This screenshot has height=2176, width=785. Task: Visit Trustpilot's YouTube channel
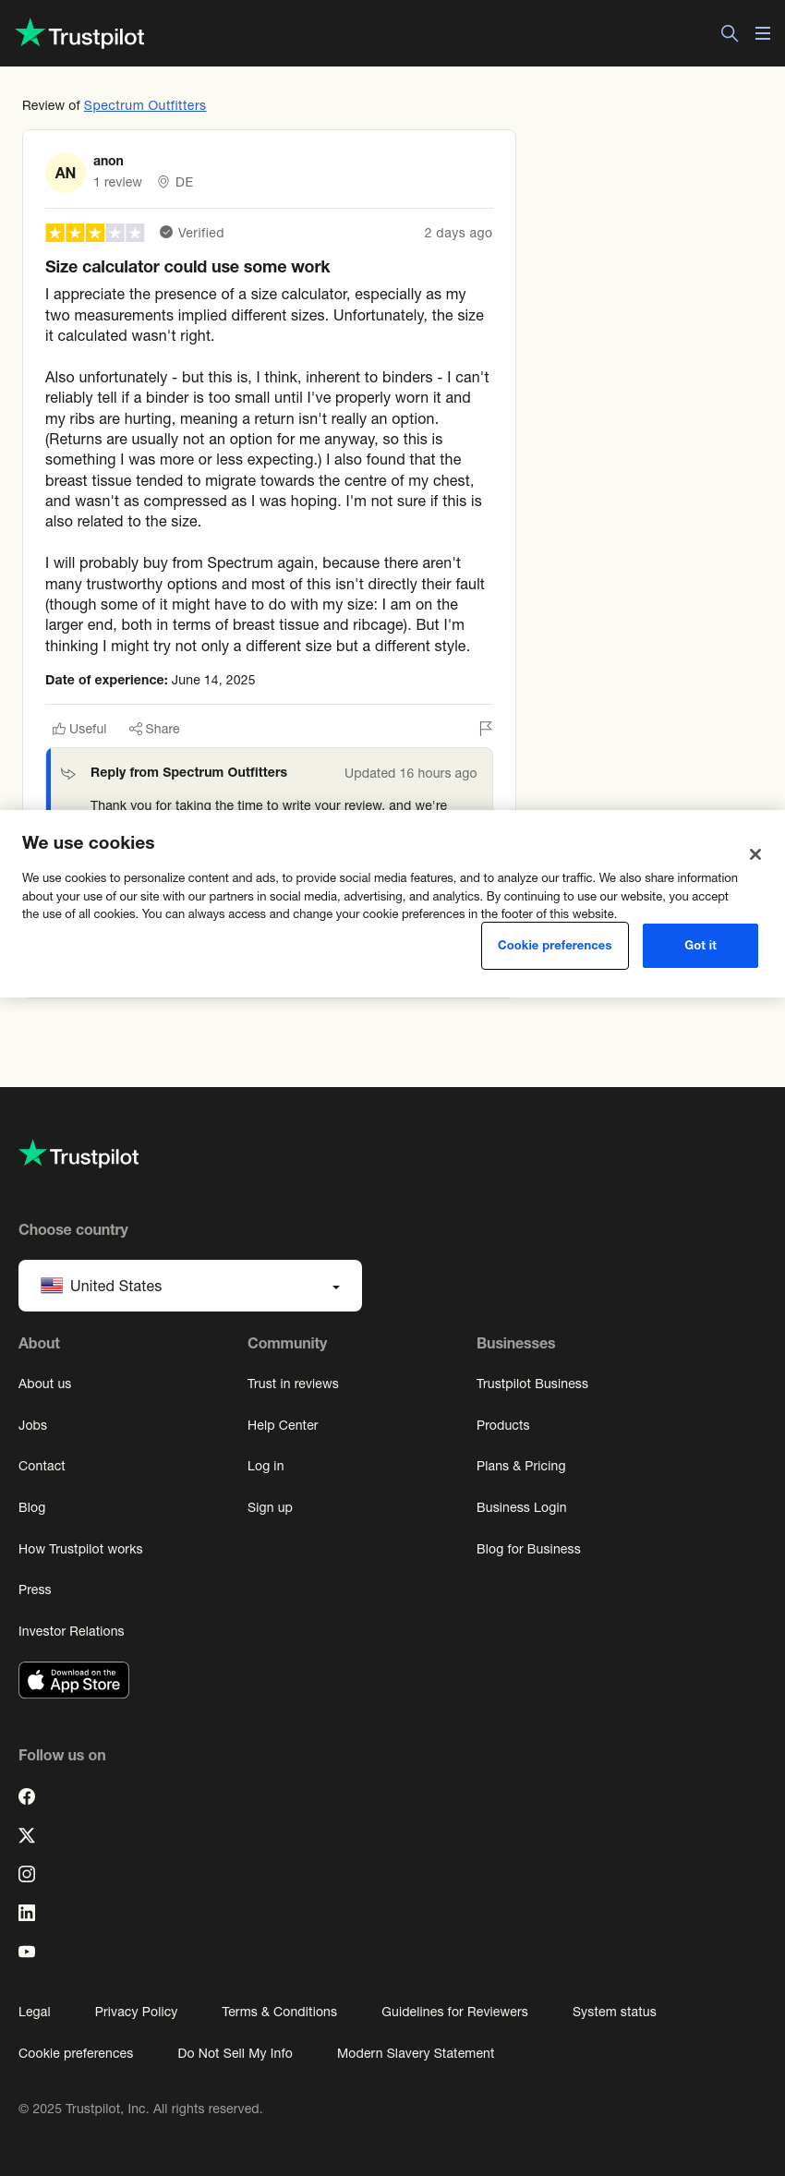click(x=27, y=1952)
